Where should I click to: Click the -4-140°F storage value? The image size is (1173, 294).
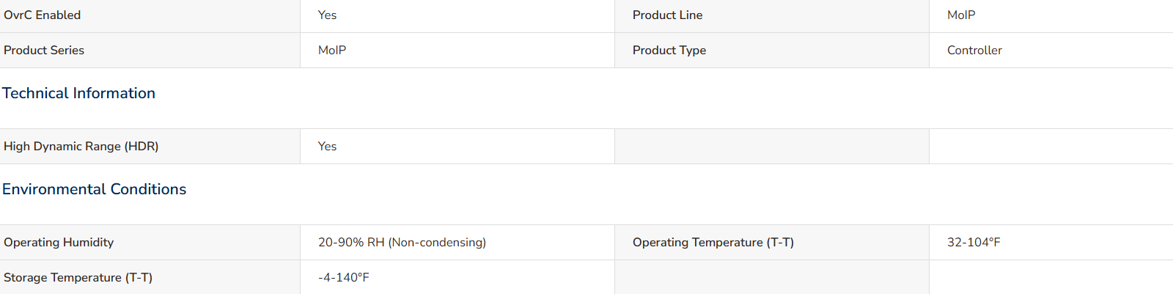(x=344, y=278)
